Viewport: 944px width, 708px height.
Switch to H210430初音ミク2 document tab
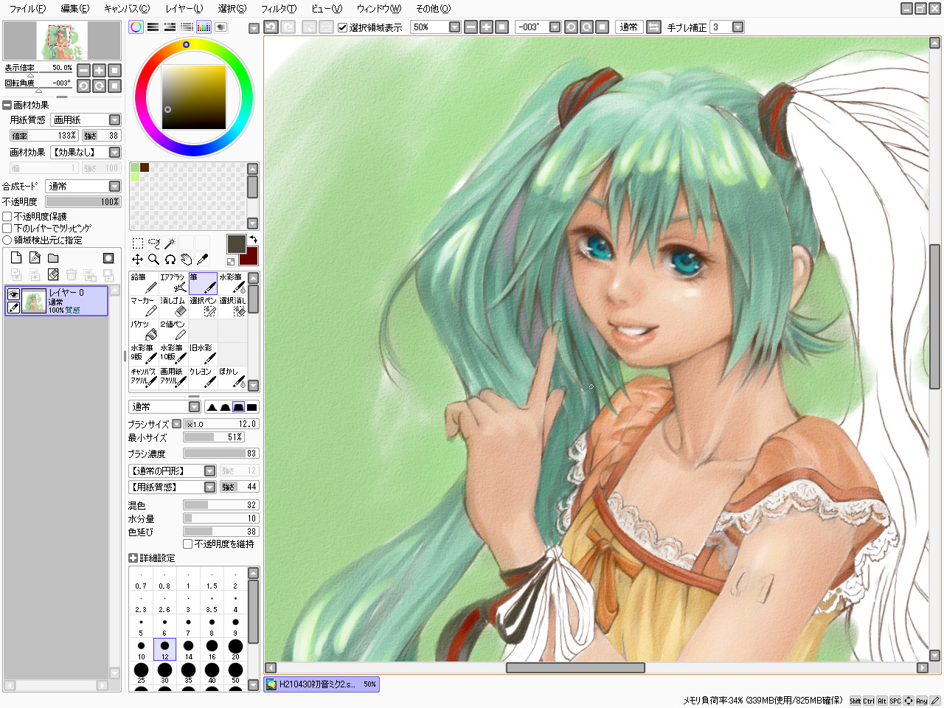pyautogui.click(x=322, y=684)
